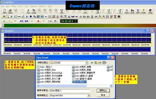Go back using green arrow in Open Sound
156x99 pixels.
pos(92,63)
